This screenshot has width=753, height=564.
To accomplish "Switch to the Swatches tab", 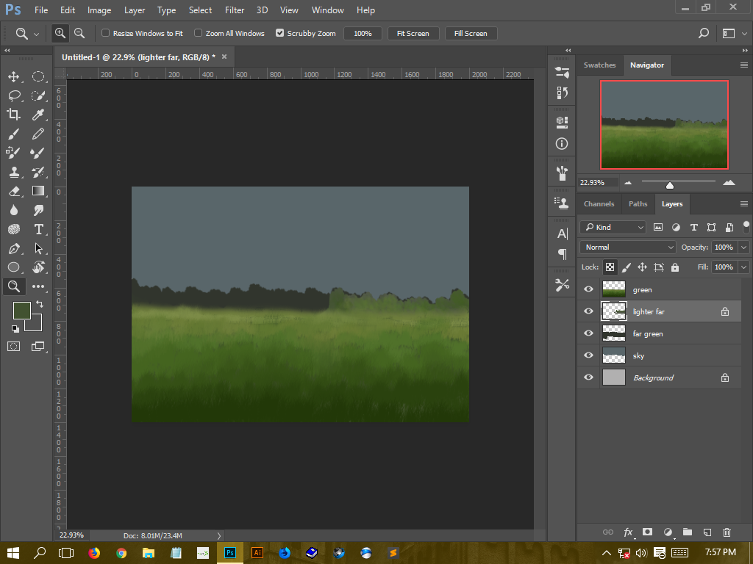I will pyautogui.click(x=599, y=65).
